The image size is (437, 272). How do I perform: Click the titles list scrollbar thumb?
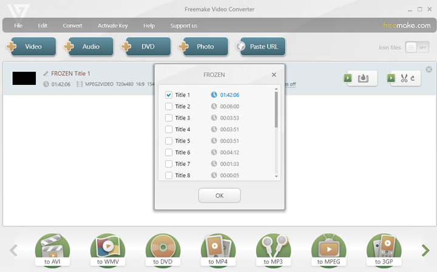pos(276,109)
